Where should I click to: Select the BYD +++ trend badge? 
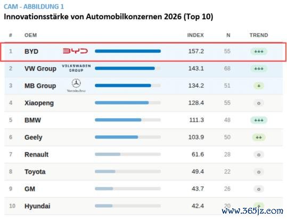click(259, 52)
